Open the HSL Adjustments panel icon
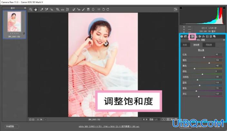 pos(193,37)
